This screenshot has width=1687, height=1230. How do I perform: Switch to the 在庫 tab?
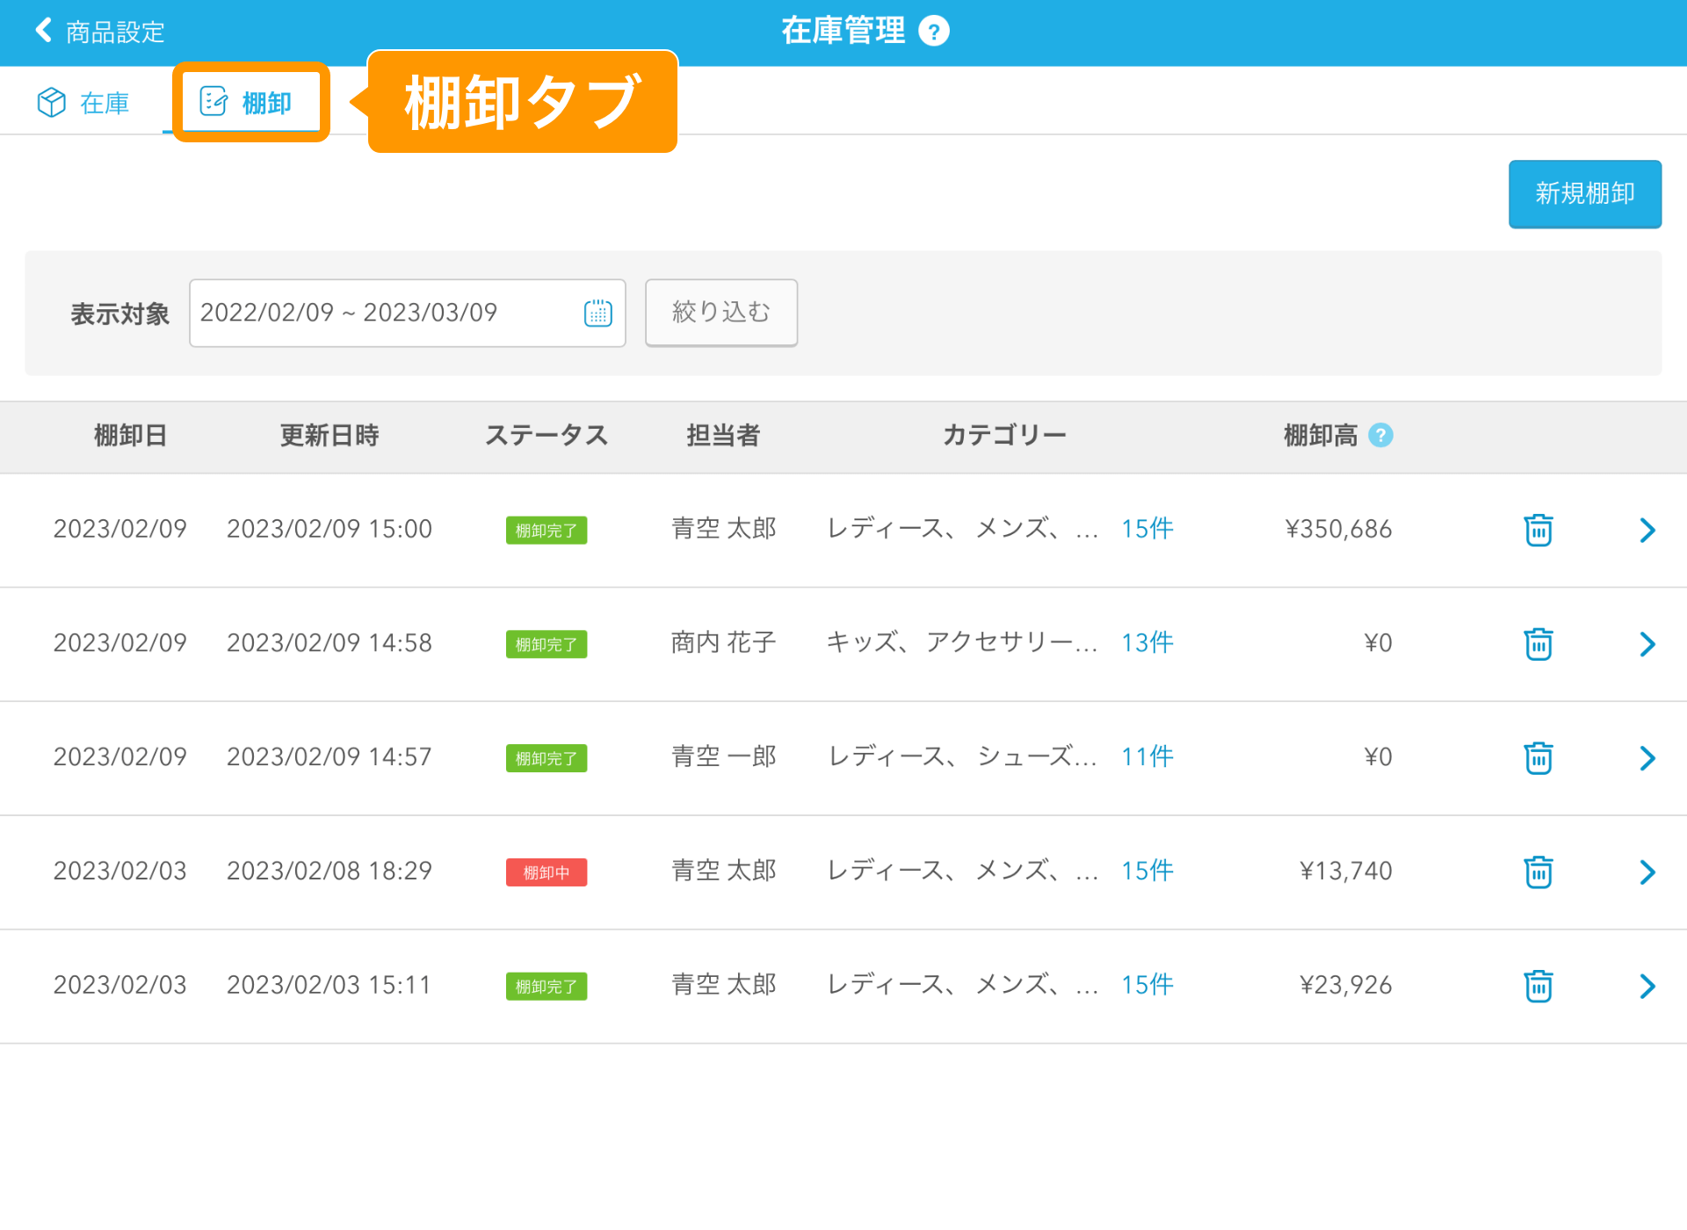coord(85,101)
